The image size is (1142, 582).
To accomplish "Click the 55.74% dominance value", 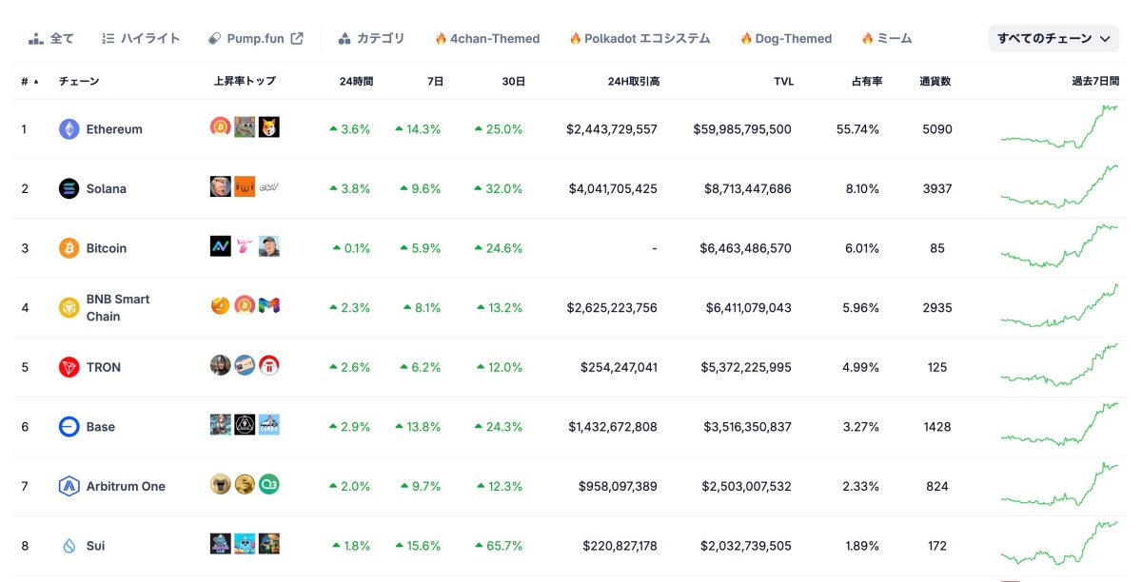I will pos(858,129).
